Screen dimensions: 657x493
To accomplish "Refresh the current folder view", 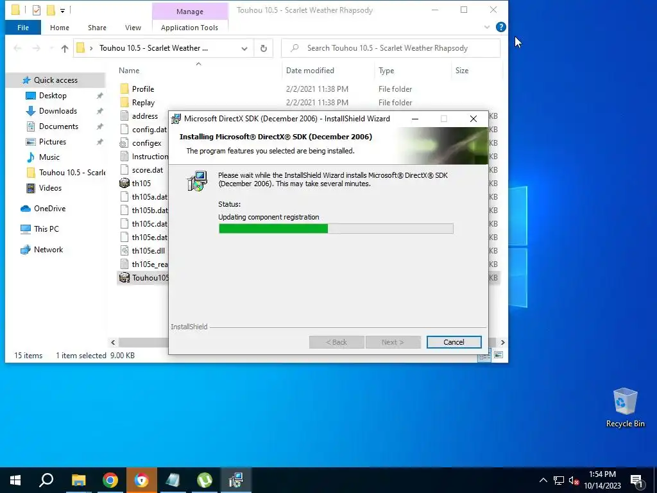I will tap(264, 48).
